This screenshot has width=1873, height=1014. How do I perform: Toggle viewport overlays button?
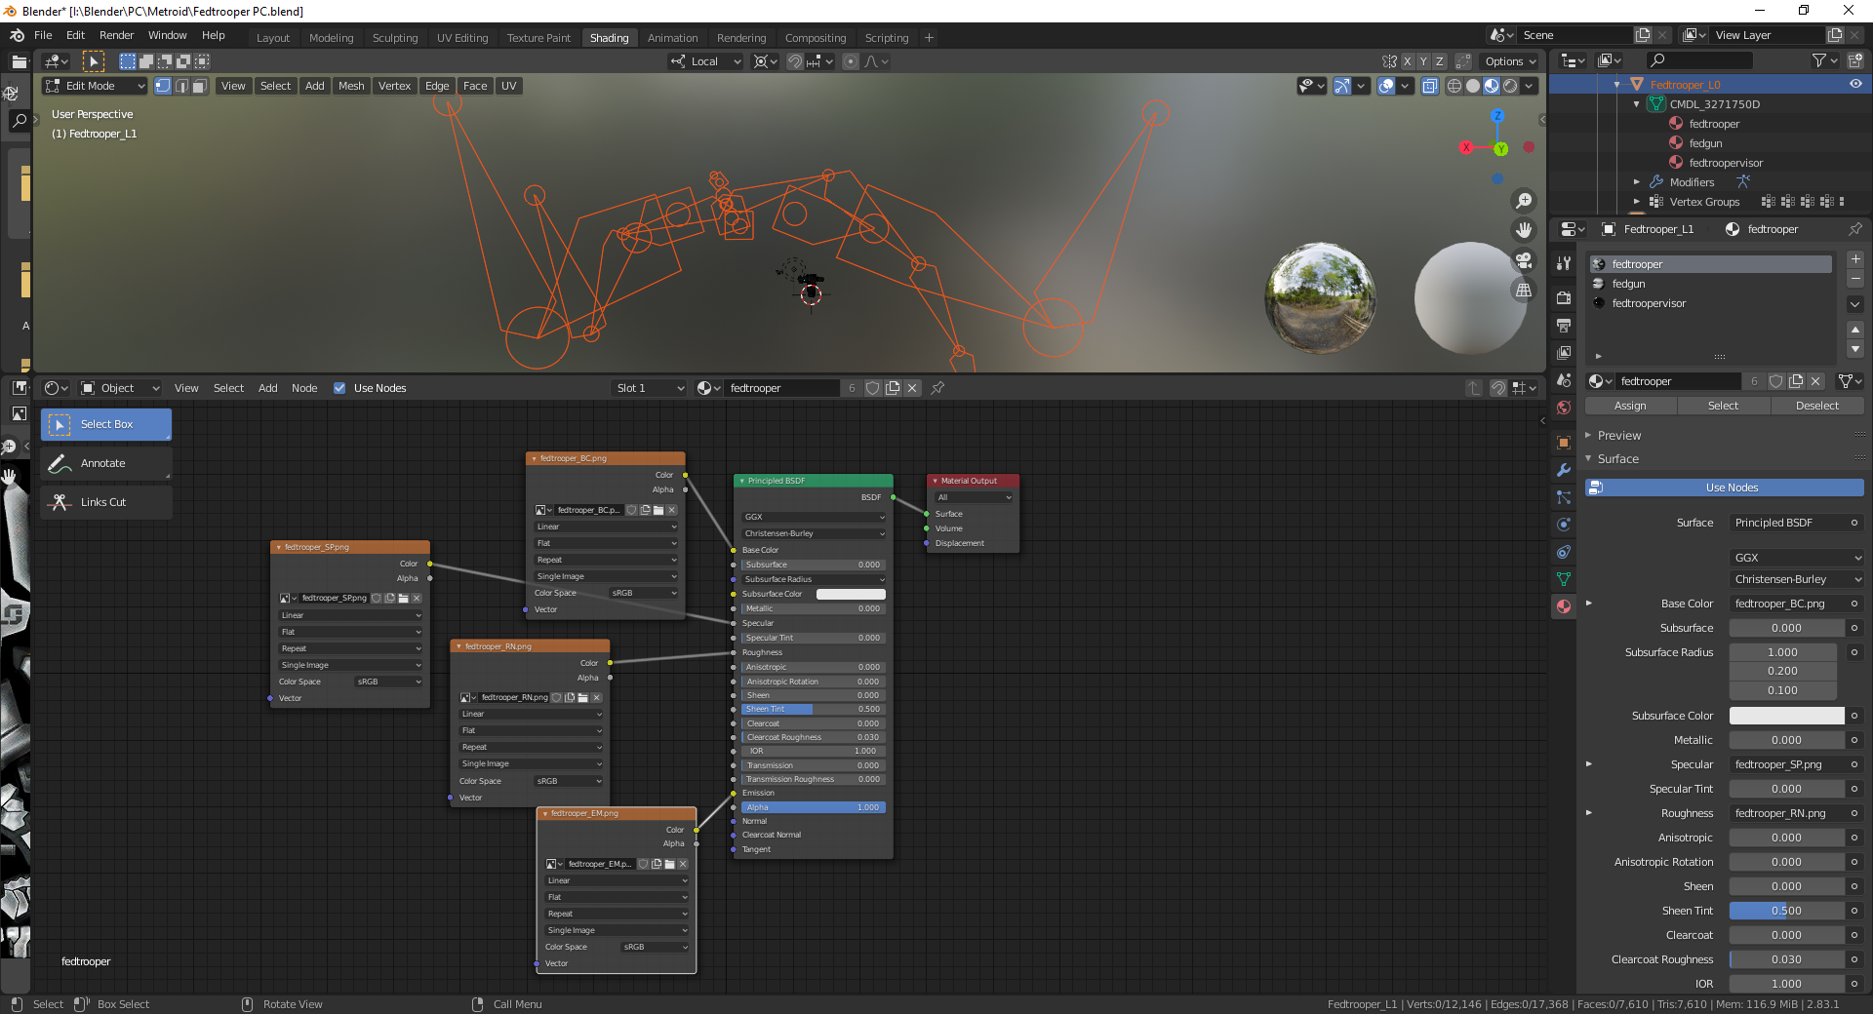click(x=1386, y=86)
